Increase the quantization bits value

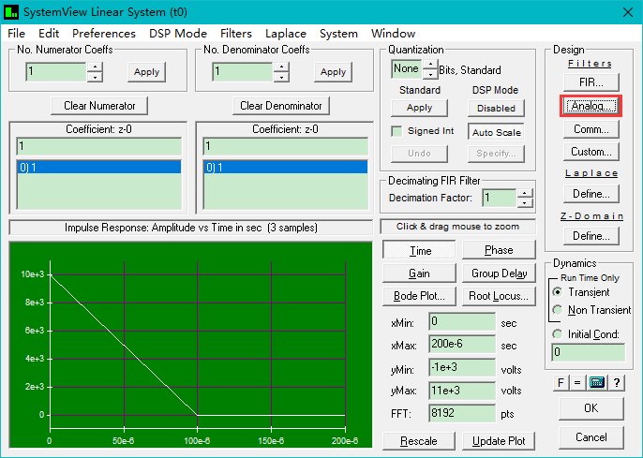(x=429, y=65)
